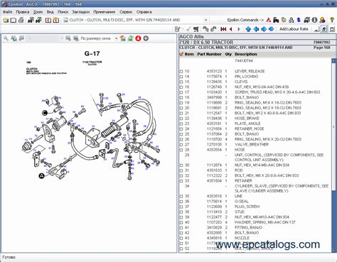Click the red circle number 4 icon
The height and width of the screenshot is (262, 337).
(138, 38)
